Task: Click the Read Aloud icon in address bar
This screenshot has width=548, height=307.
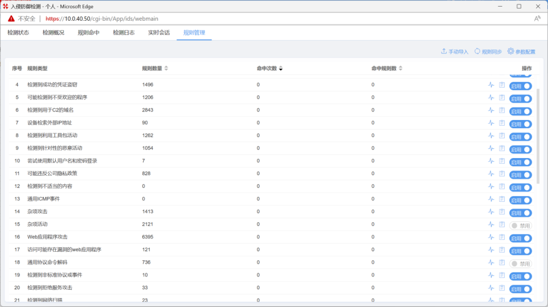Action: coord(537,18)
